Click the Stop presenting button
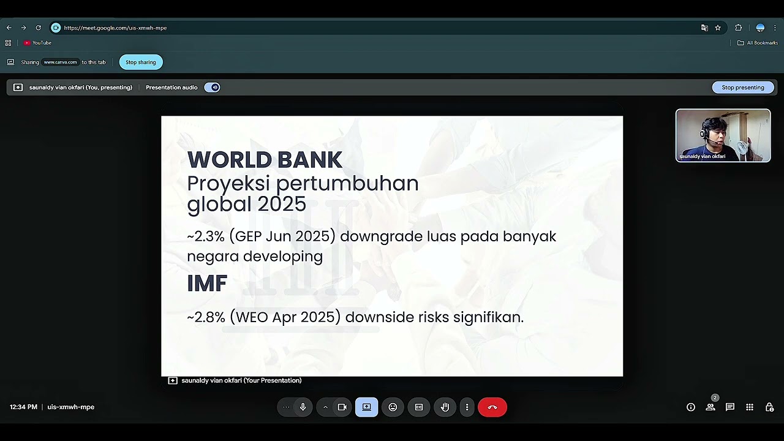The width and height of the screenshot is (784, 441). click(743, 88)
